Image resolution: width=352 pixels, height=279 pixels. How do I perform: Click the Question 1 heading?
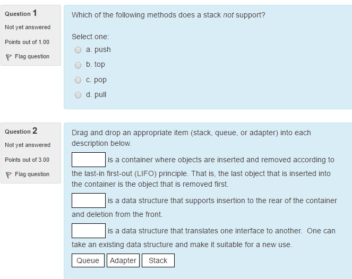pos(21,13)
